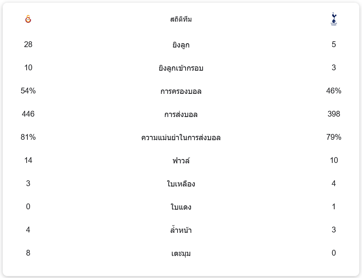Screen dimensions: 362x278
Task: Click the Tottenham Hotspur team logo
Action: [333, 19]
